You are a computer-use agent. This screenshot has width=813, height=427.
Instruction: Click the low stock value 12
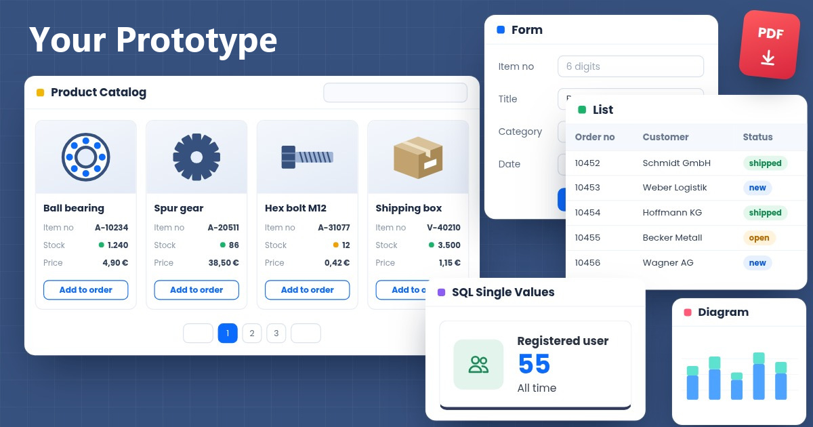346,245
